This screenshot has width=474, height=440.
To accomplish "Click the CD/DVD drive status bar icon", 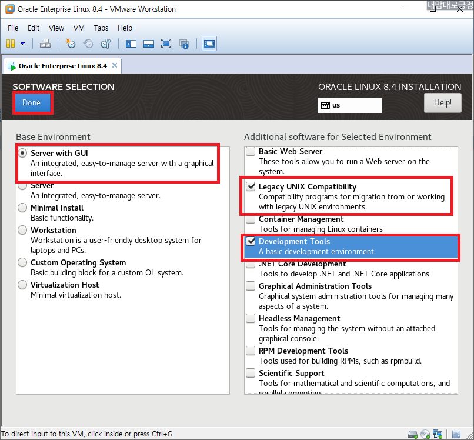I will [x=425, y=435].
